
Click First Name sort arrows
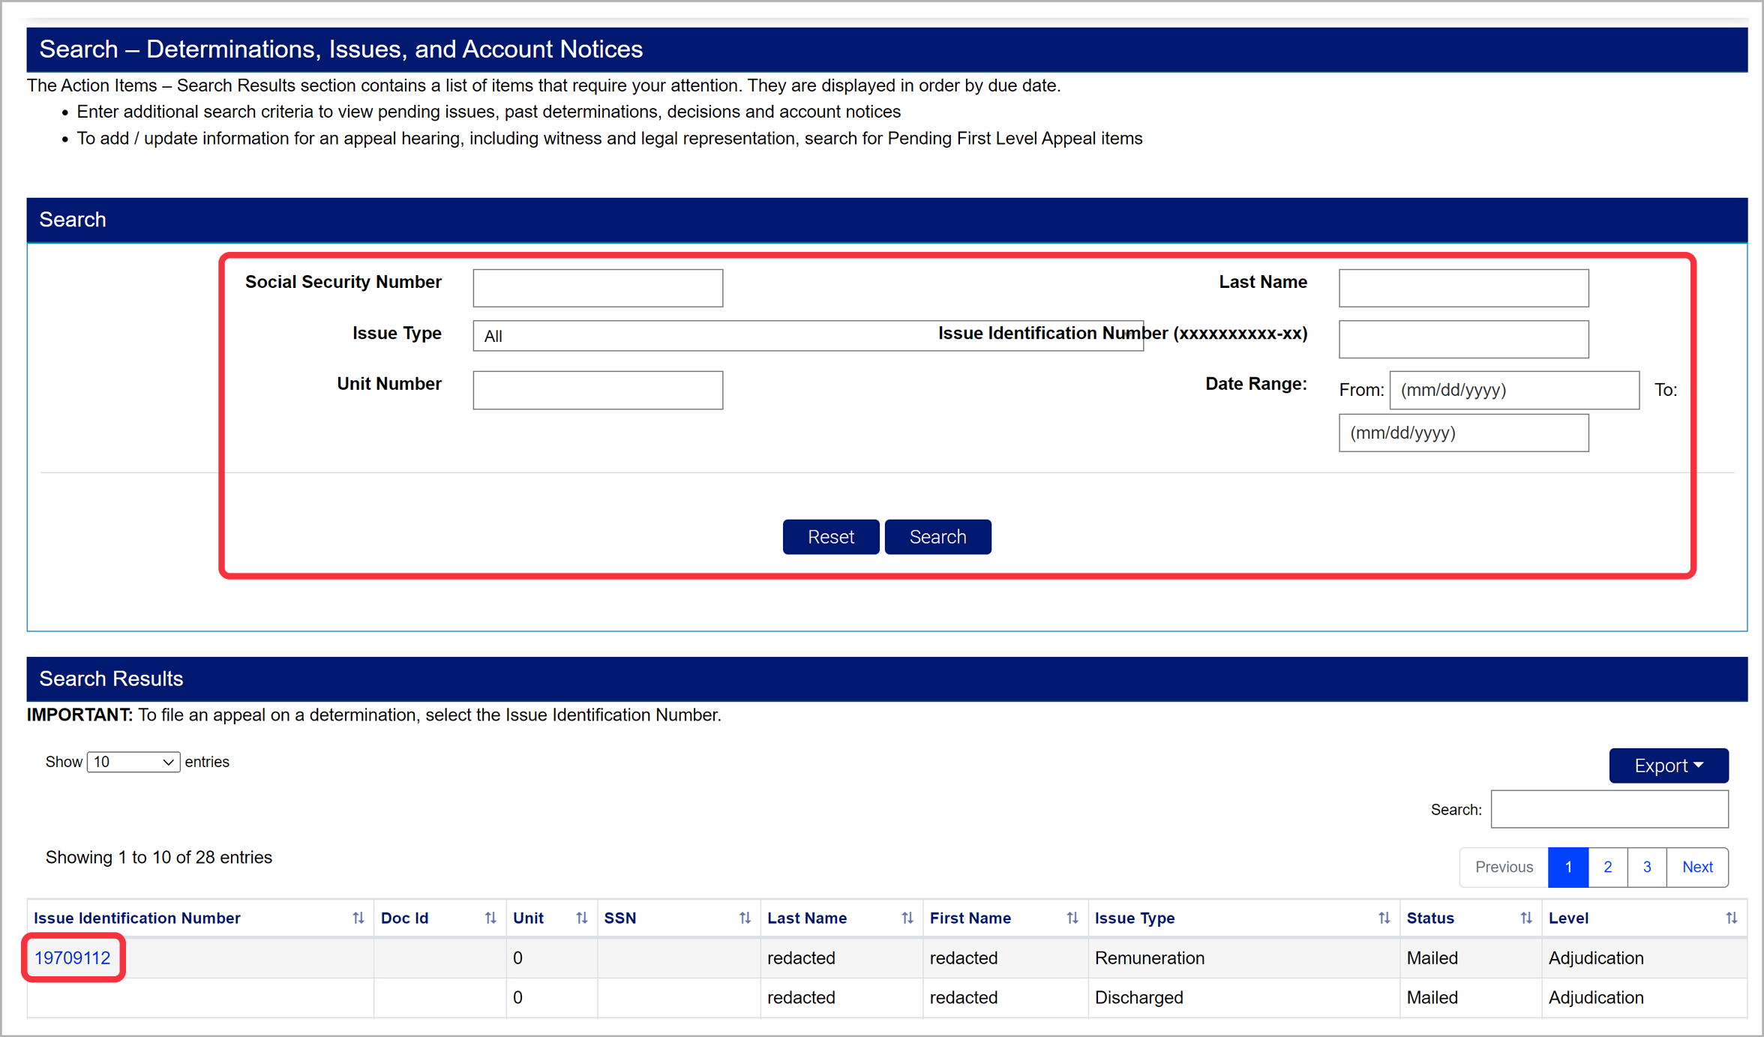point(1072,918)
